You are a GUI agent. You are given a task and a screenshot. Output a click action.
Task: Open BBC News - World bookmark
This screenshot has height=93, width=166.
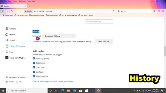pos(85,16)
